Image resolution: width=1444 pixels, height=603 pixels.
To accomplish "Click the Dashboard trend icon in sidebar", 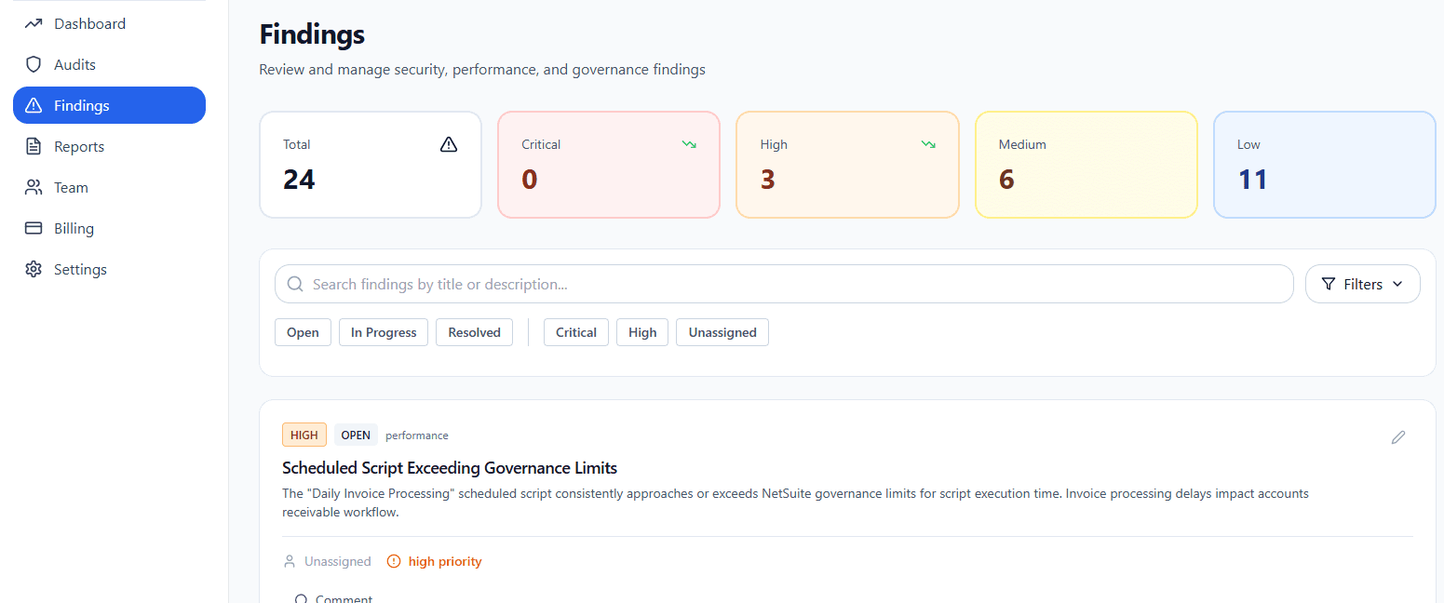I will click(x=34, y=23).
